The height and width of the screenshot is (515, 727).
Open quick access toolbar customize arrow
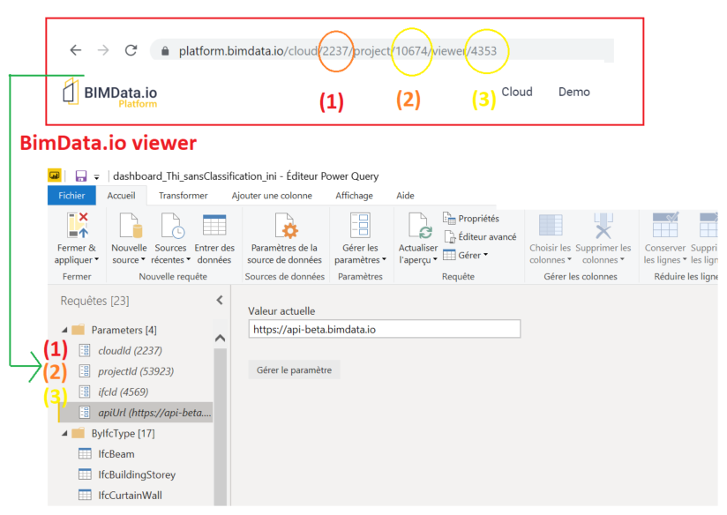(96, 177)
